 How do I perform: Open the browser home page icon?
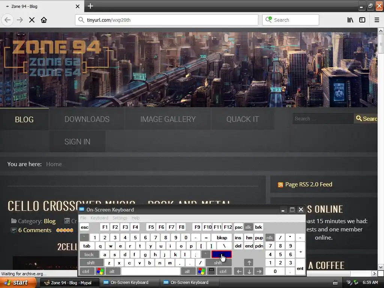tap(44, 20)
